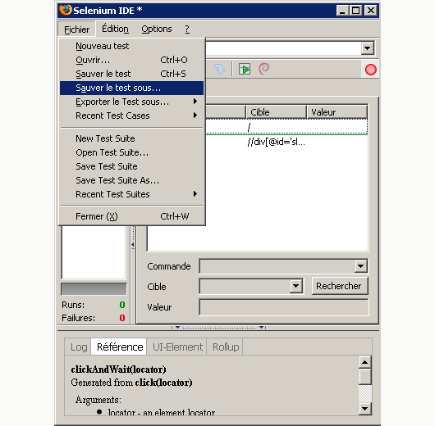The height and width of the screenshot is (426, 435).
Task: Switch to the UI-Element tab
Action: (x=177, y=347)
